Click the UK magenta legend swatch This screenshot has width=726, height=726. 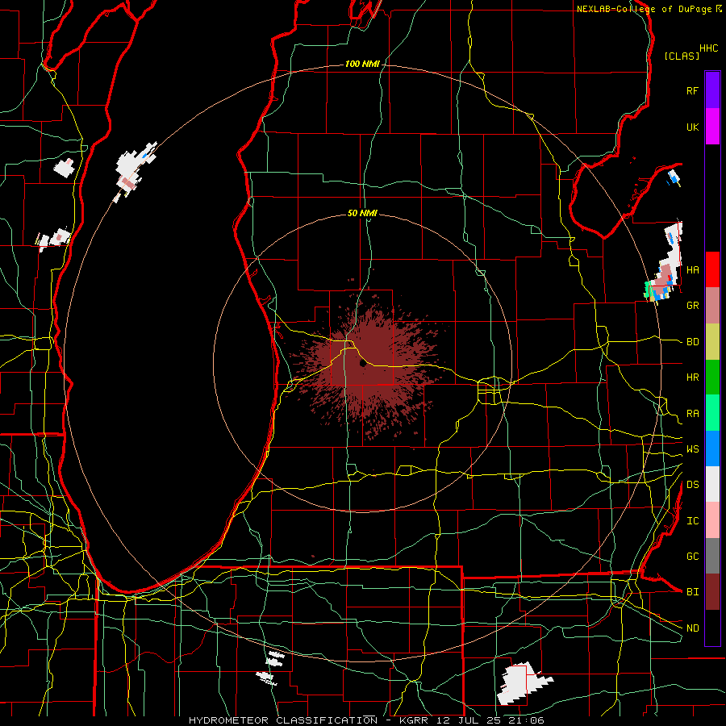[x=712, y=127]
